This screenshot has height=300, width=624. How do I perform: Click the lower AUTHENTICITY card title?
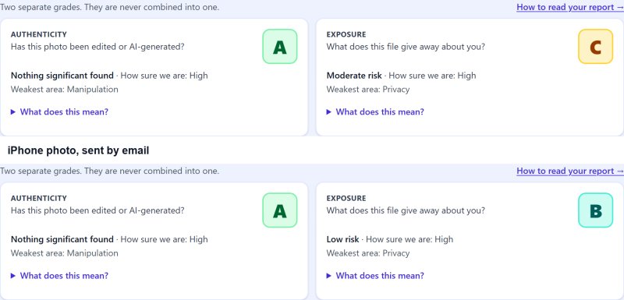[38, 198]
